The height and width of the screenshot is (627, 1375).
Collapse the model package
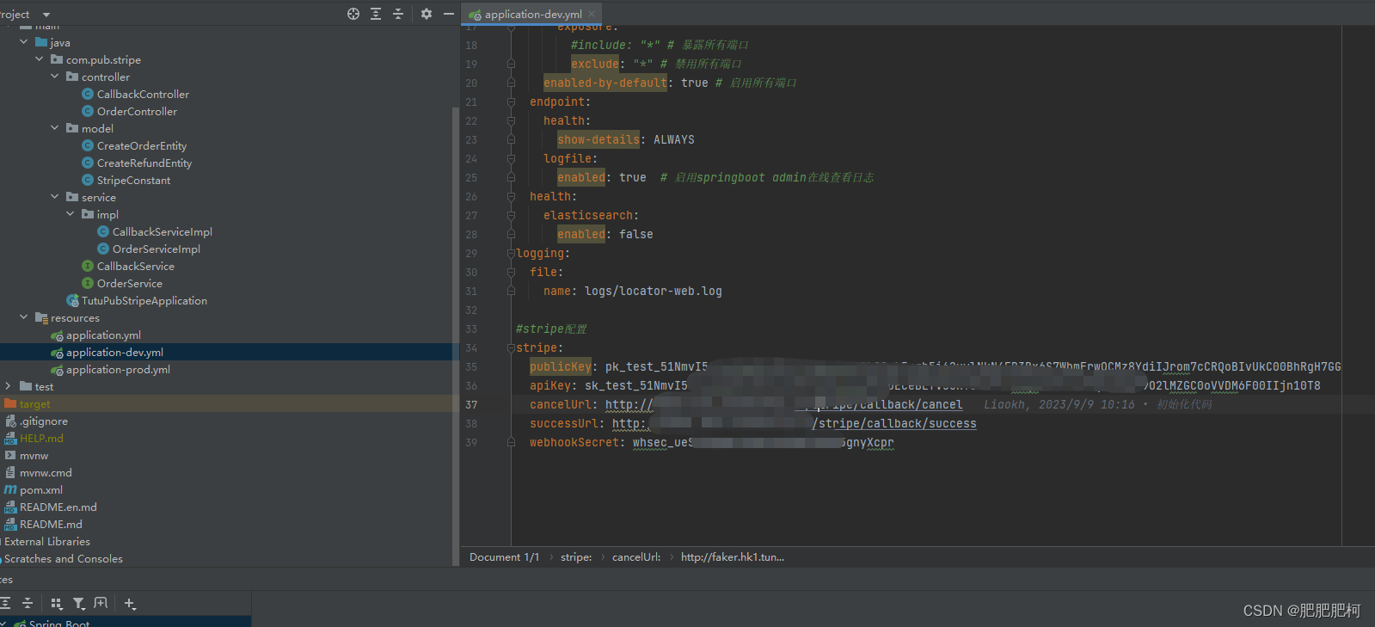(x=54, y=128)
